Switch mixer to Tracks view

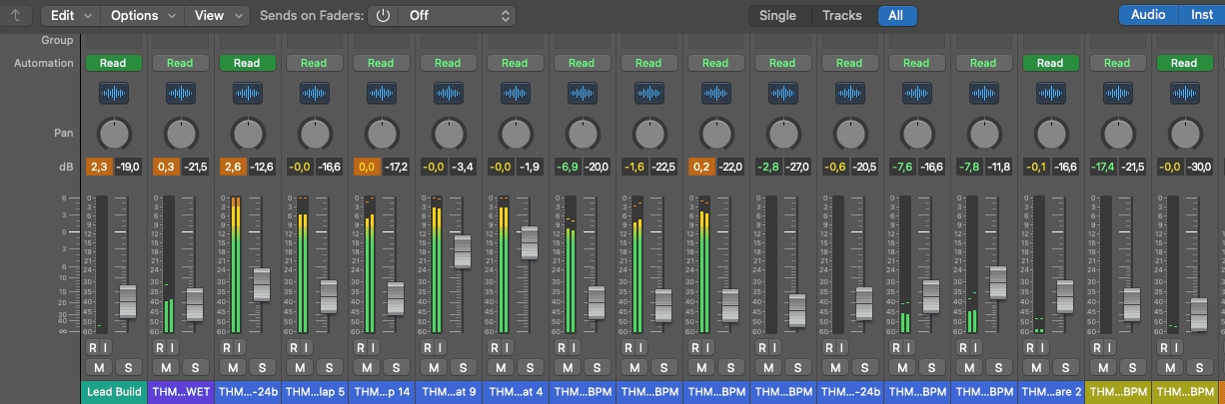pos(841,16)
